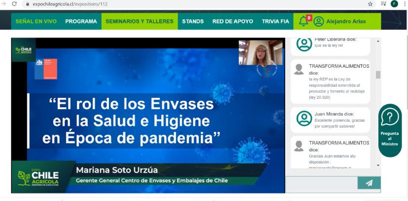The width and height of the screenshot is (408, 201).
Task: Go to SEÑAL EN VIVO tab
Action: (36, 21)
